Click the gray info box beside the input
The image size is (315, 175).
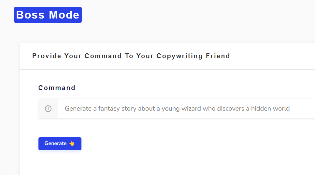[x=48, y=109]
